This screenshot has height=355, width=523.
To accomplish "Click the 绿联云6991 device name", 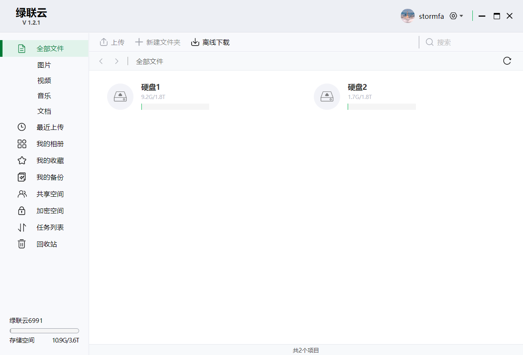I will pyautogui.click(x=26, y=321).
